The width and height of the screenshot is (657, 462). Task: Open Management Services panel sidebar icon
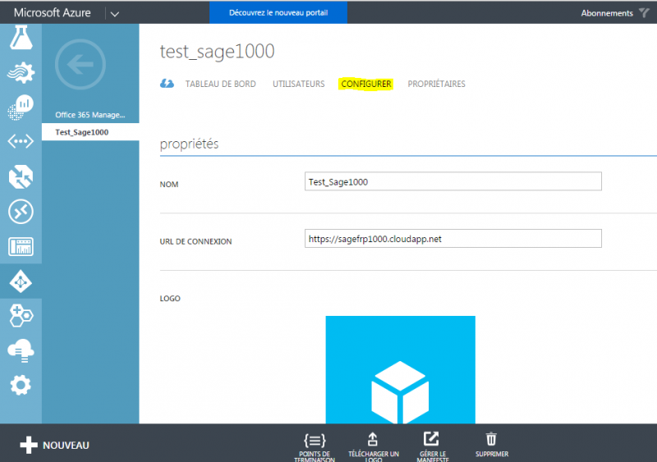[21, 246]
